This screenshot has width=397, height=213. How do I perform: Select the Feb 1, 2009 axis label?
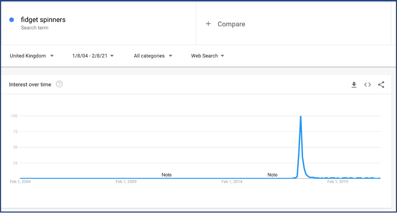tap(126, 181)
